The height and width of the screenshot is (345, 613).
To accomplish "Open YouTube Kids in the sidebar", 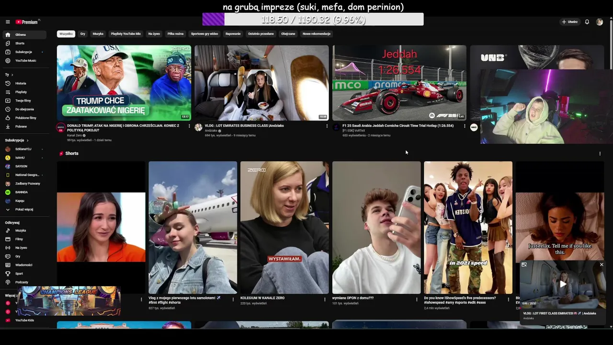I will [25, 320].
